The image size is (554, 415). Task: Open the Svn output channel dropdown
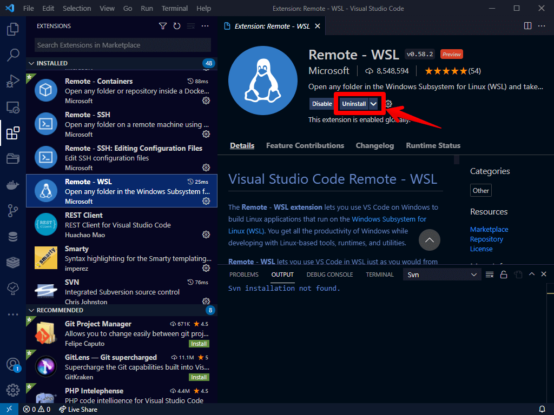[441, 274]
